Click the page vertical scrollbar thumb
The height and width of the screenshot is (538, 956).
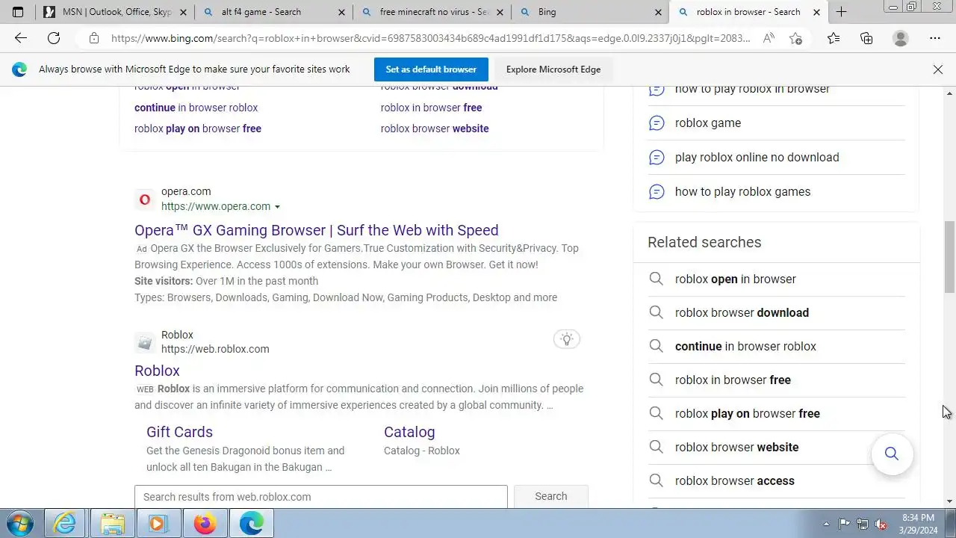click(x=949, y=258)
